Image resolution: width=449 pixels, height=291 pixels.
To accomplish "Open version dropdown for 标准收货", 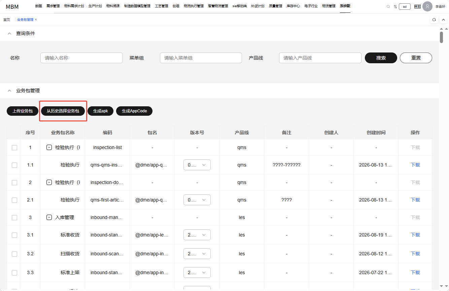I will point(197,235).
